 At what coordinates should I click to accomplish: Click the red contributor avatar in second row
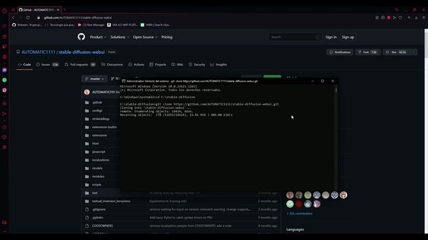pos(299,204)
